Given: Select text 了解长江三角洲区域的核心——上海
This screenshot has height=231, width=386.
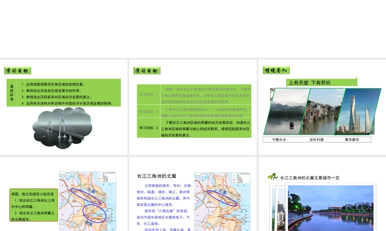Looking at the screenshot, I should click(x=206, y=112).
